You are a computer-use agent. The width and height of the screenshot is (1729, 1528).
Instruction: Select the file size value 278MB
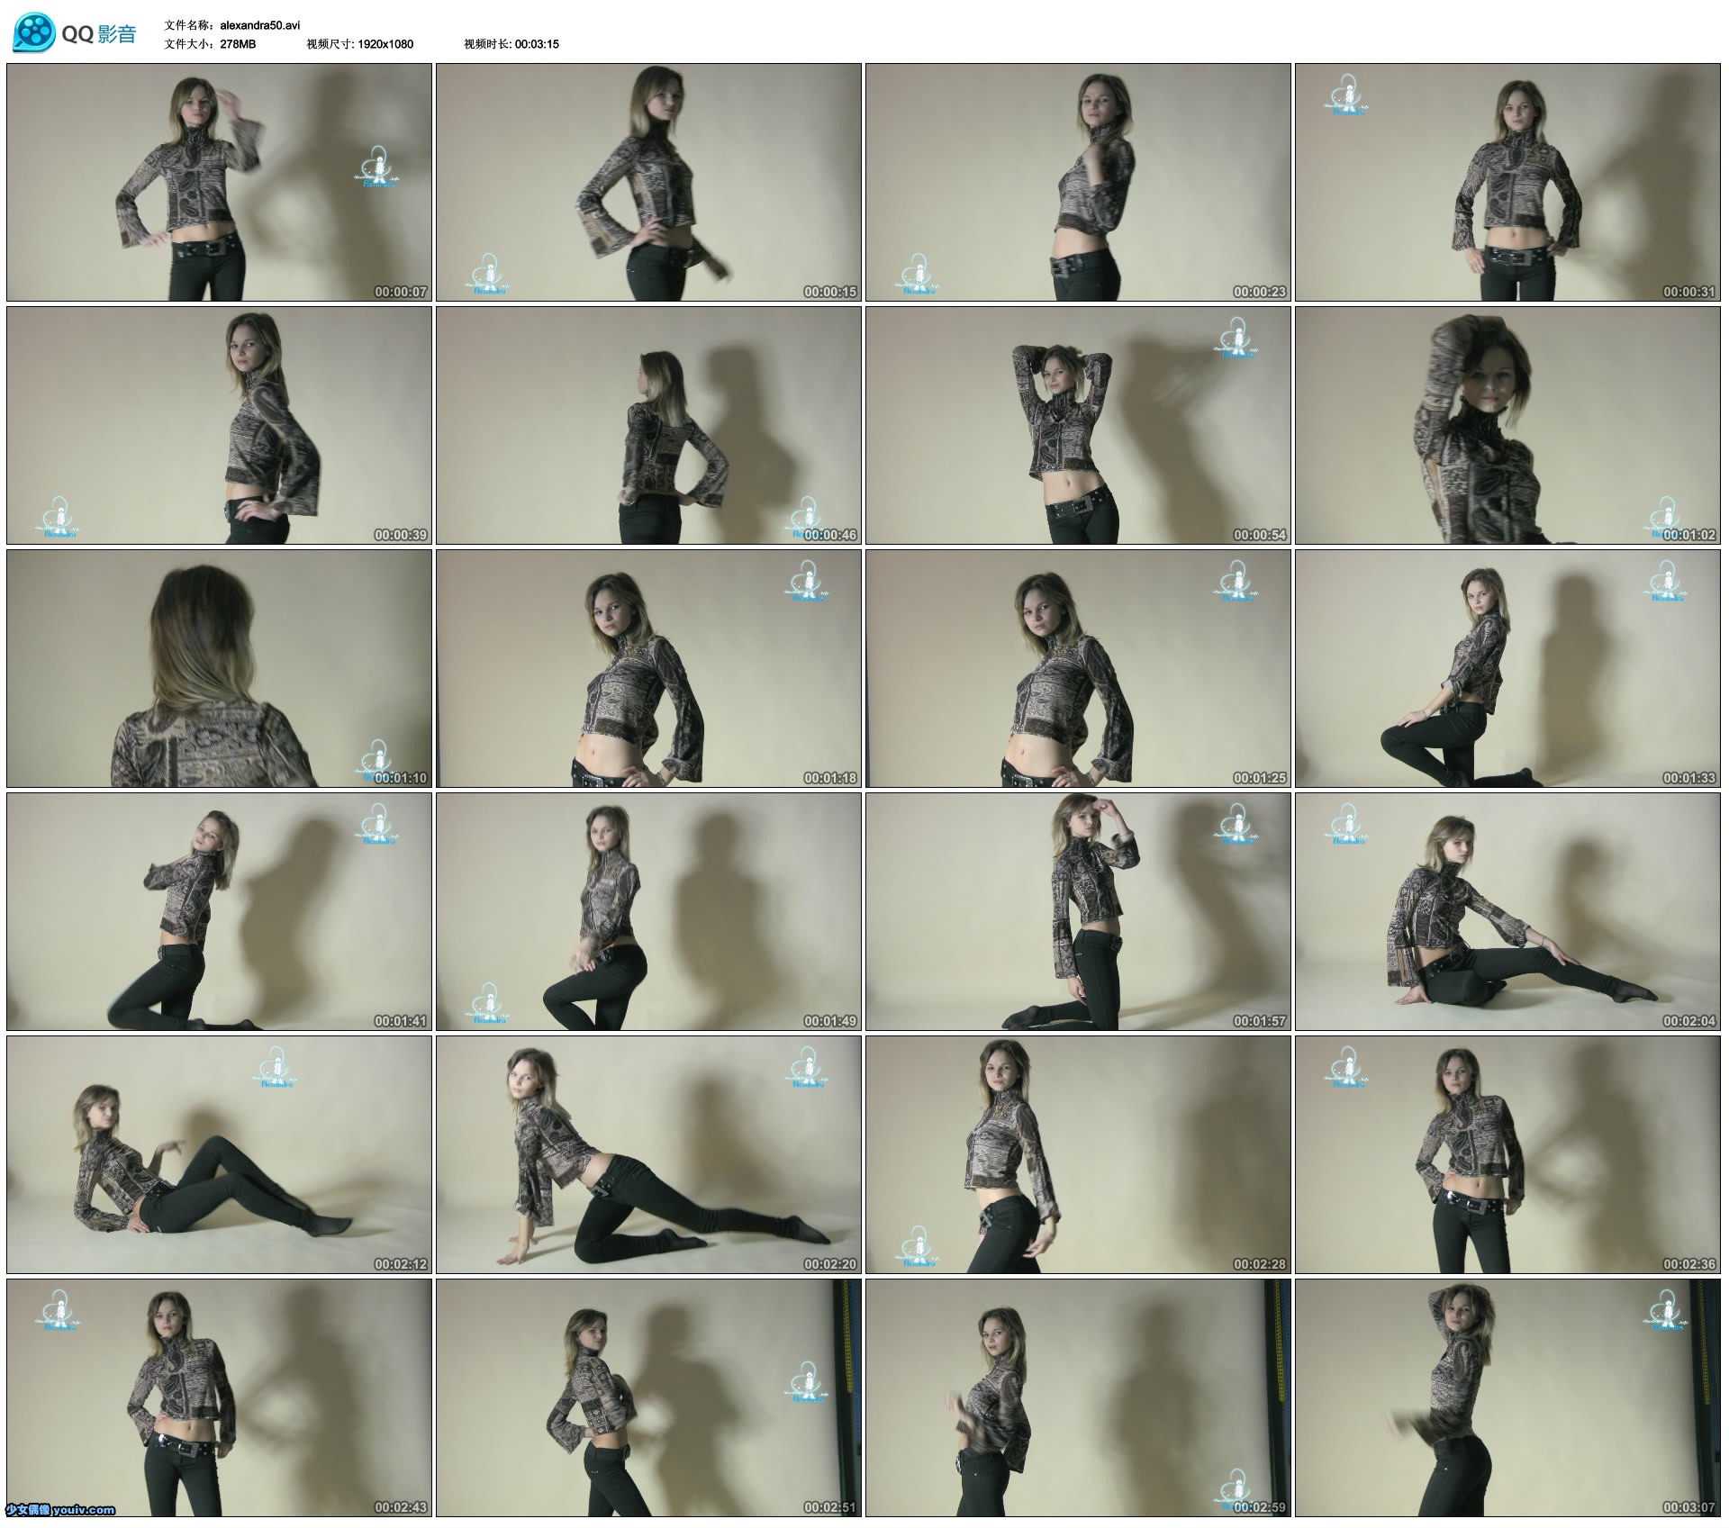pos(238,43)
